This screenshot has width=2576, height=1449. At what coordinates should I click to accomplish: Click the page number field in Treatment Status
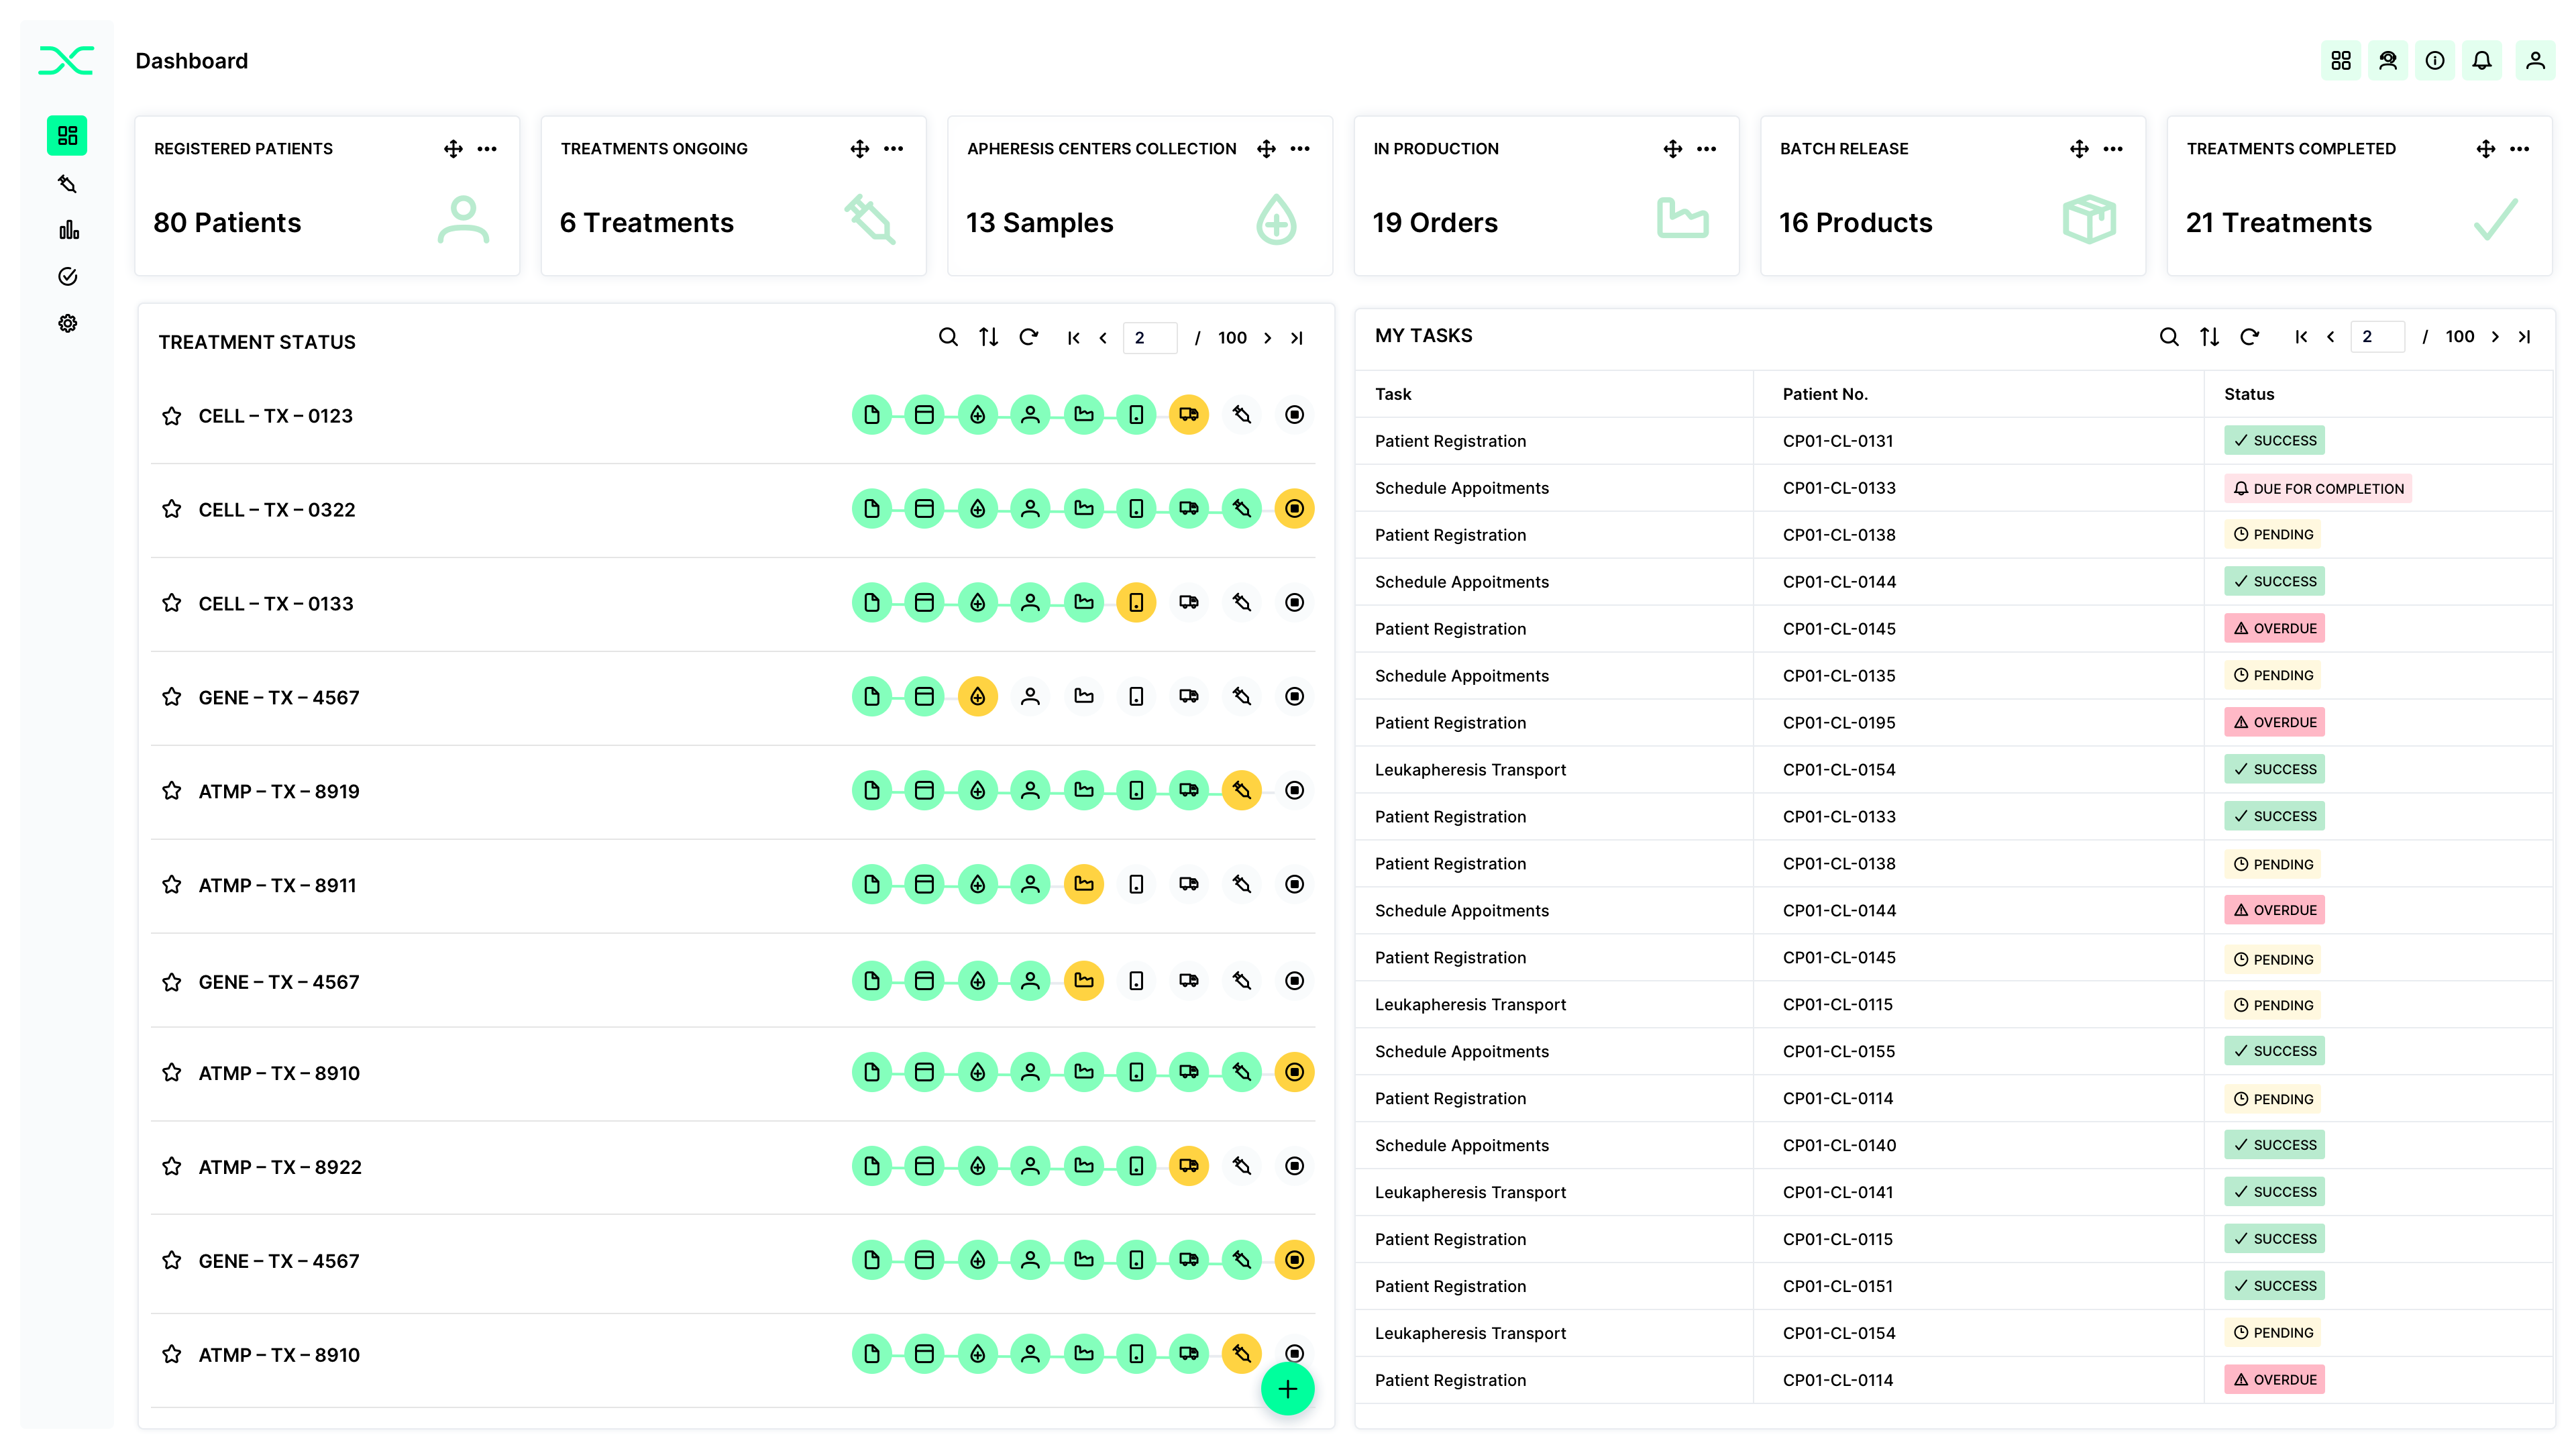coord(1149,337)
